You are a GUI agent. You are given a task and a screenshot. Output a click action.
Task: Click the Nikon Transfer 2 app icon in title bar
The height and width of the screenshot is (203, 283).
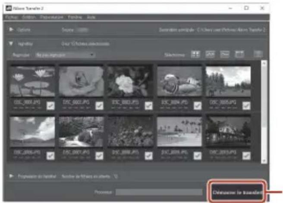pos(9,8)
